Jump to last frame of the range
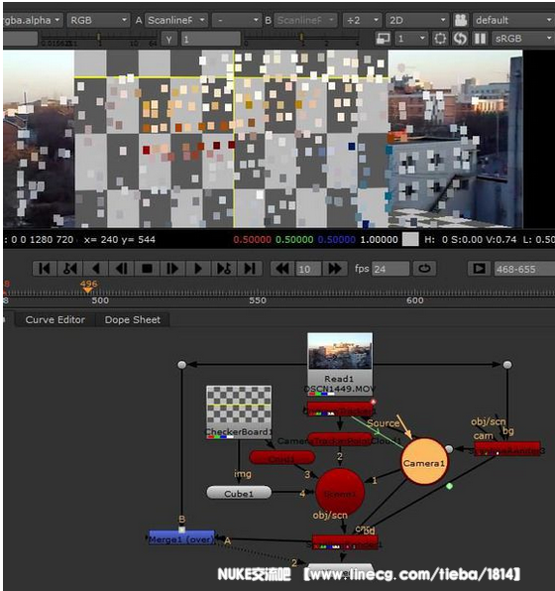 (x=250, y=269)
